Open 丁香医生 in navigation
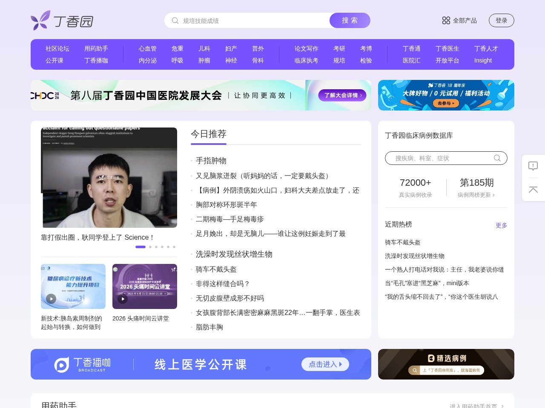Screen dimensions: 545x408 (x=447, y=48)
